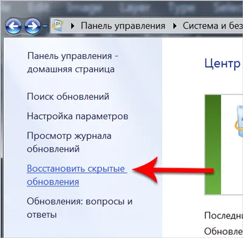Open Панель управления - домашняя страница link
The height and width of the screenshot is (238, 243).
73,63
